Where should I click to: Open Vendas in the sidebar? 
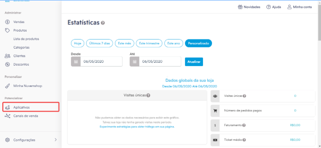point(19,22)
